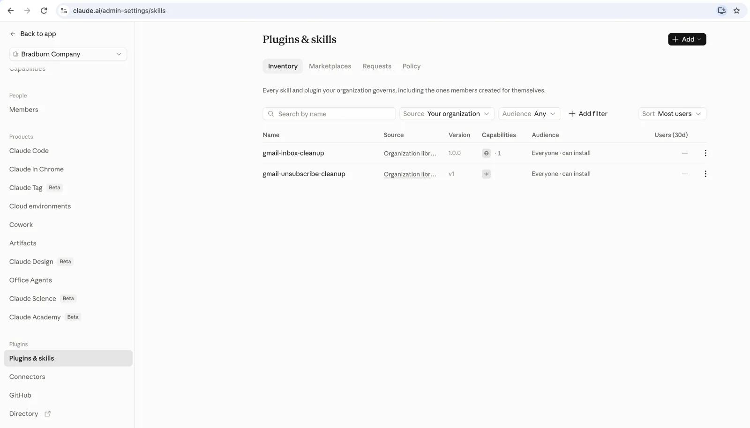Open Claude Science Beta page

[x=43, y=299]
